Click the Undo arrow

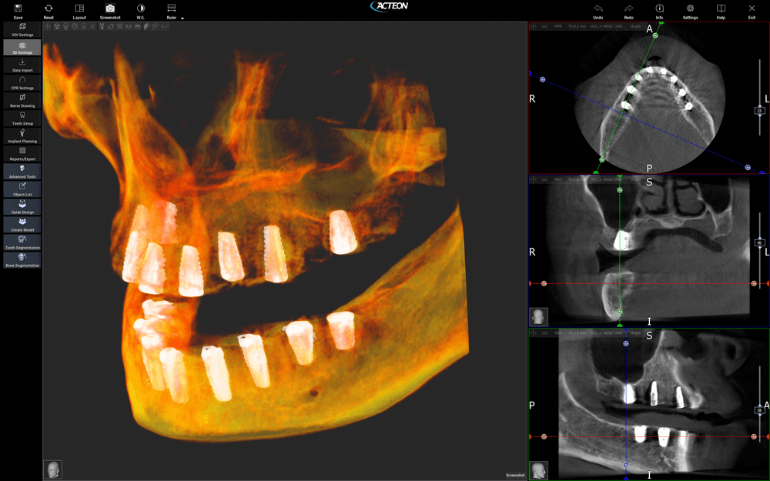pyautogui.click(x=598, y=10)
